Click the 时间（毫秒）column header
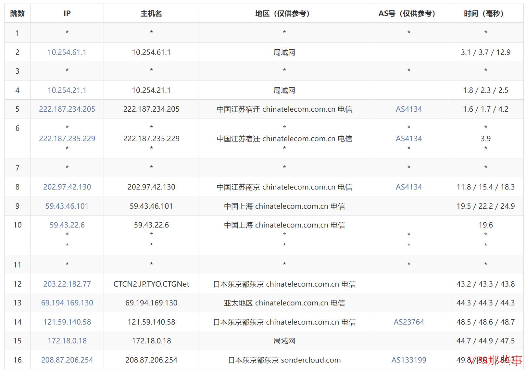526x371 pixels. pos(486,13)
